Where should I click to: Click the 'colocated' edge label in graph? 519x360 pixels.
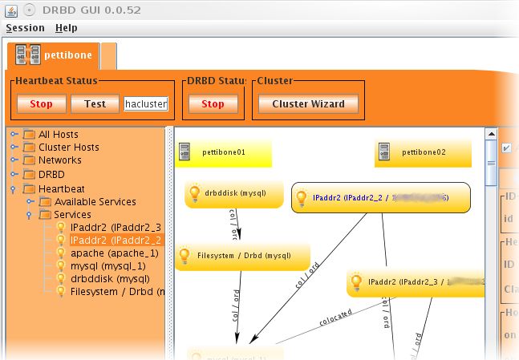335,317
